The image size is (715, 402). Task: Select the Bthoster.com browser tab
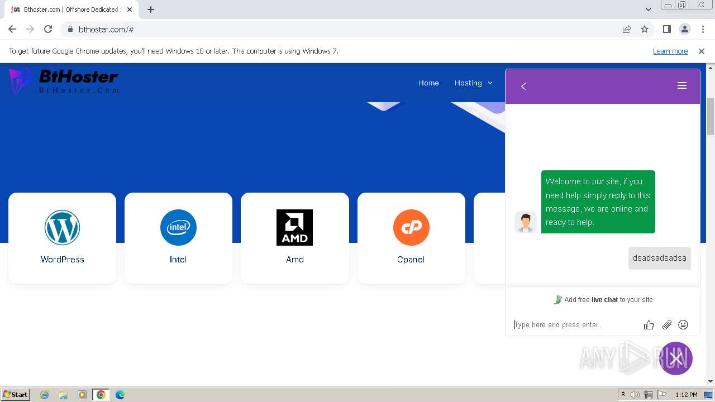click(71, 9)
